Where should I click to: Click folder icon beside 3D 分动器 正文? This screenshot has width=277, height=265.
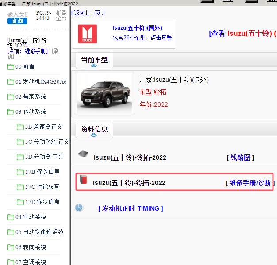[x=20, y=157]
